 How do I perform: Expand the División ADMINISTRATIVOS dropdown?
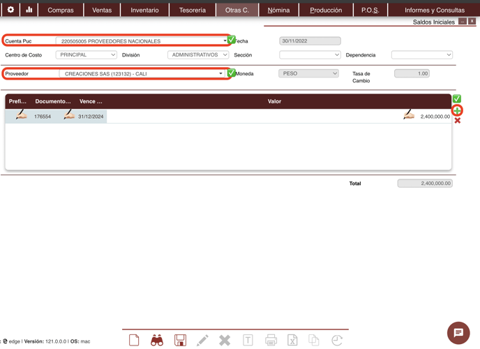coord(198,54)
